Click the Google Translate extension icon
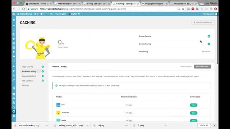The width and height of the screenshot is (230, 129). pos(197,9)
